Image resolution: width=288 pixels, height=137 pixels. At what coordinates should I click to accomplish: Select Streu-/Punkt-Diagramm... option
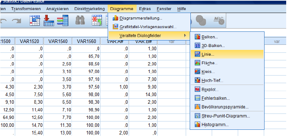pos(227,116)
